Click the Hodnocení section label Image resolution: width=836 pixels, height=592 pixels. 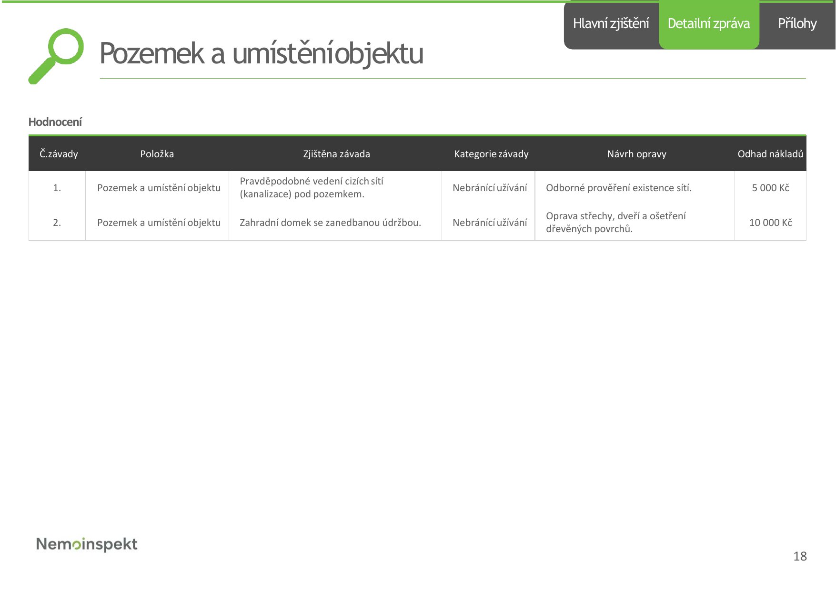pos(55,122)
